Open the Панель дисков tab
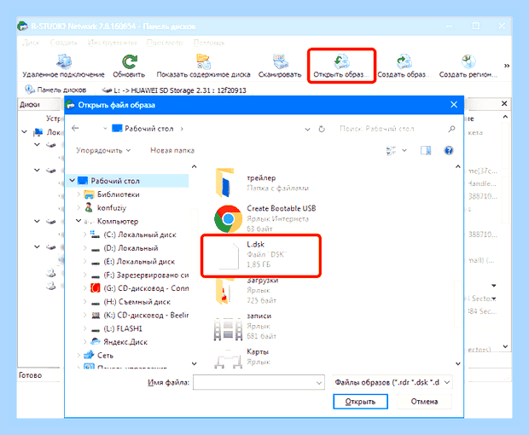 55,90
